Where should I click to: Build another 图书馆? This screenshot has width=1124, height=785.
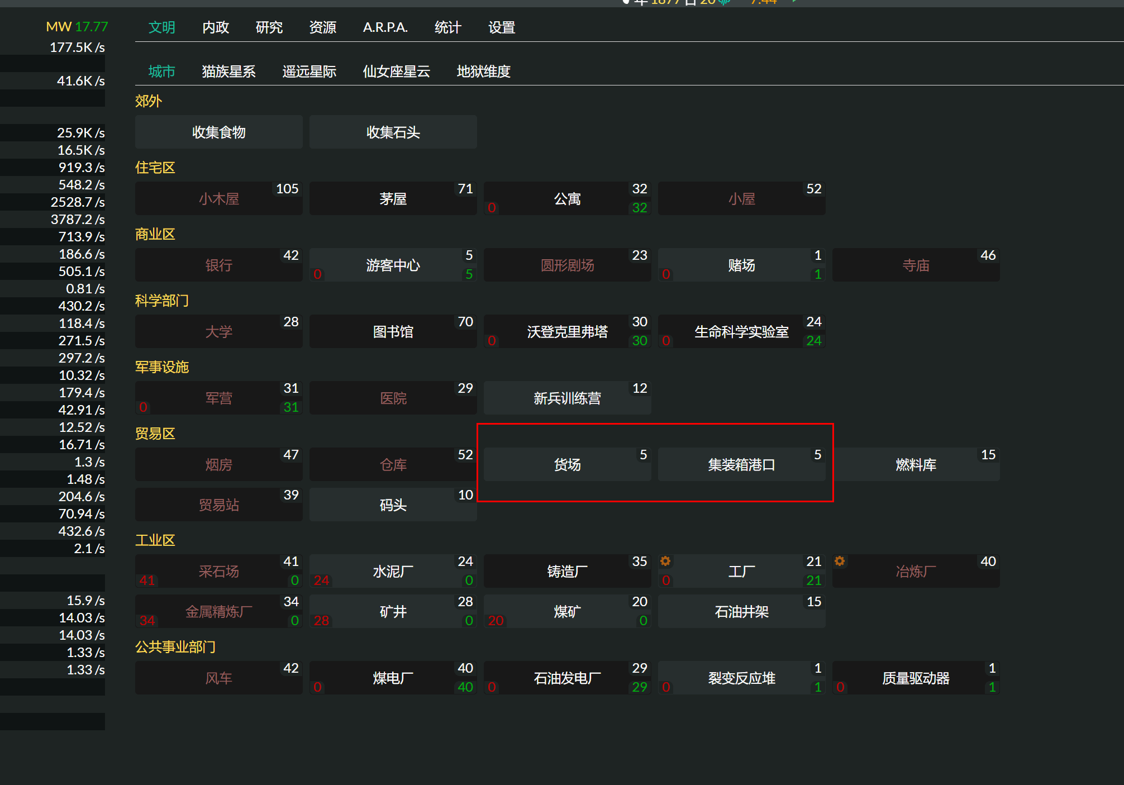tap(393, 332)
